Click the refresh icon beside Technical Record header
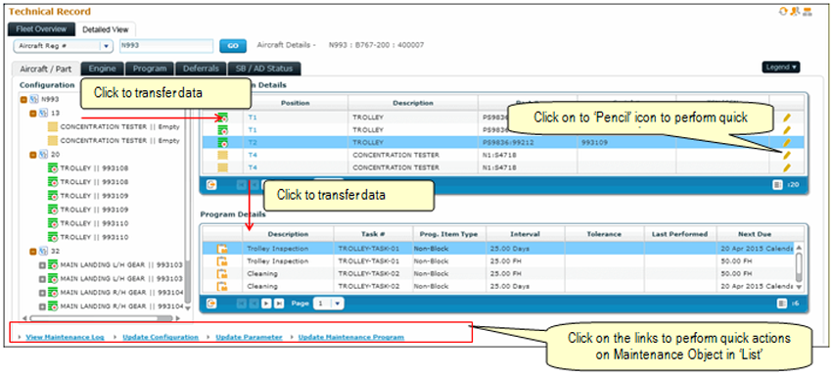This screenshot has height=378, width=832. pyautogui.click(x=783, y=11)
